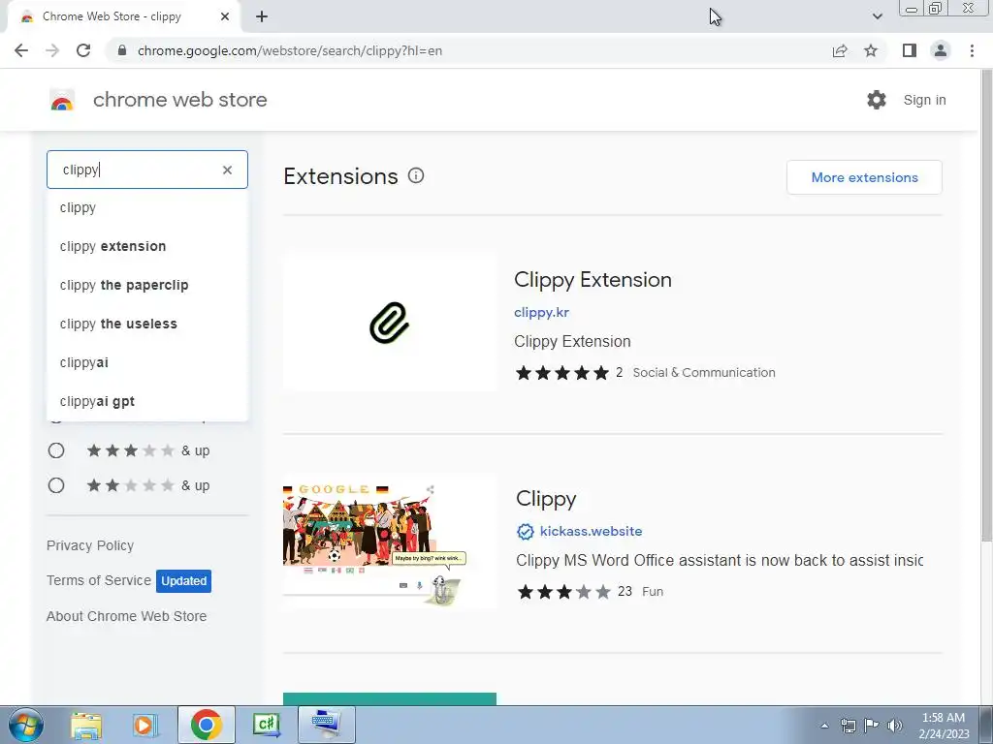Screen dimensions: 993x744
Task: Go back with browser back arrow
Action: (x=21, y=50)
